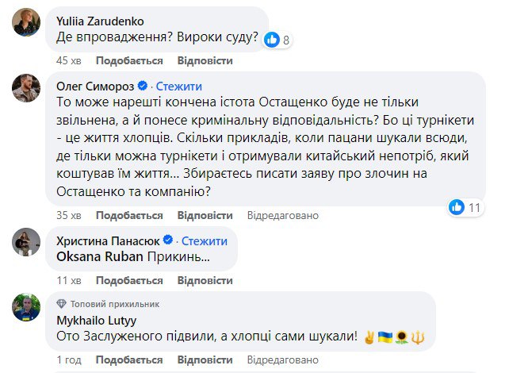Follow Олег Симороз via Стежити
Viewport: 509px width, 373px height.
pos(178,87)
